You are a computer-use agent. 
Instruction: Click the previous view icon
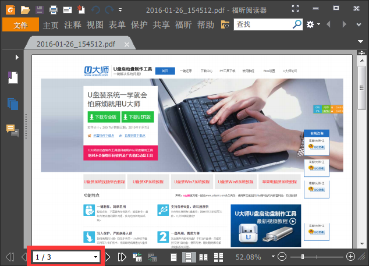pos(137,257)
